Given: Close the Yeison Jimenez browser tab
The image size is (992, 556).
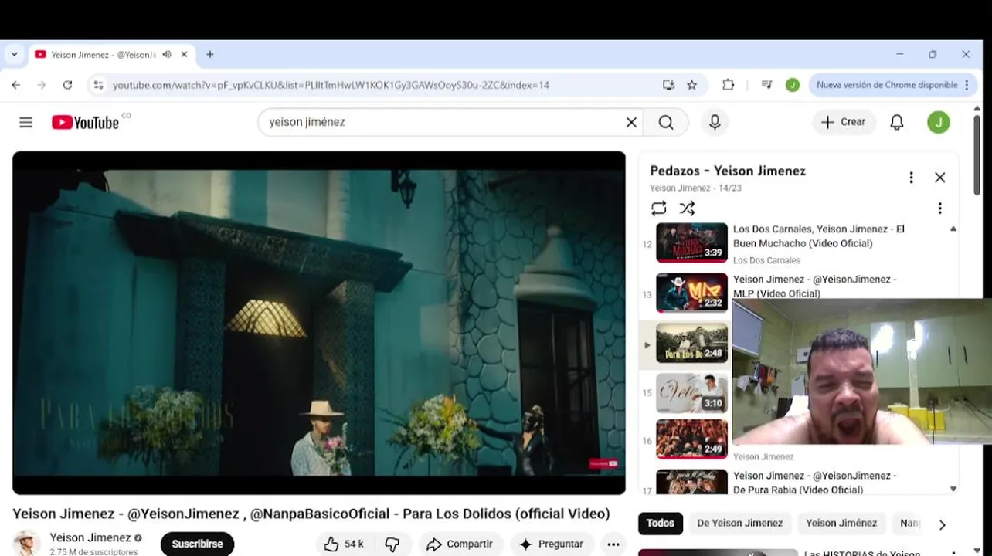Looking at the screenshot, I should 184,55.
